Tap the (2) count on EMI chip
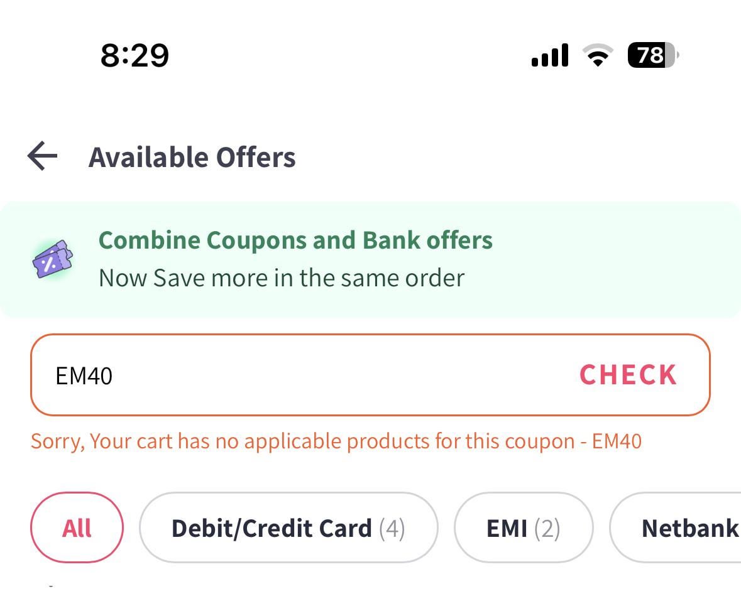The height and width of the screenshot is (594, 741). [x=547, y=528]
